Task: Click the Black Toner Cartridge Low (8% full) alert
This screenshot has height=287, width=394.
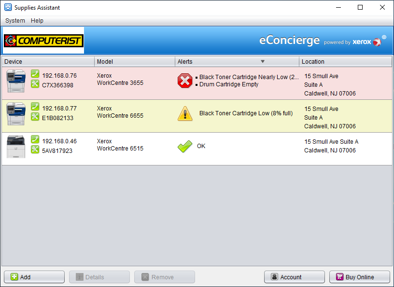Action: click(x=246, y=113)
